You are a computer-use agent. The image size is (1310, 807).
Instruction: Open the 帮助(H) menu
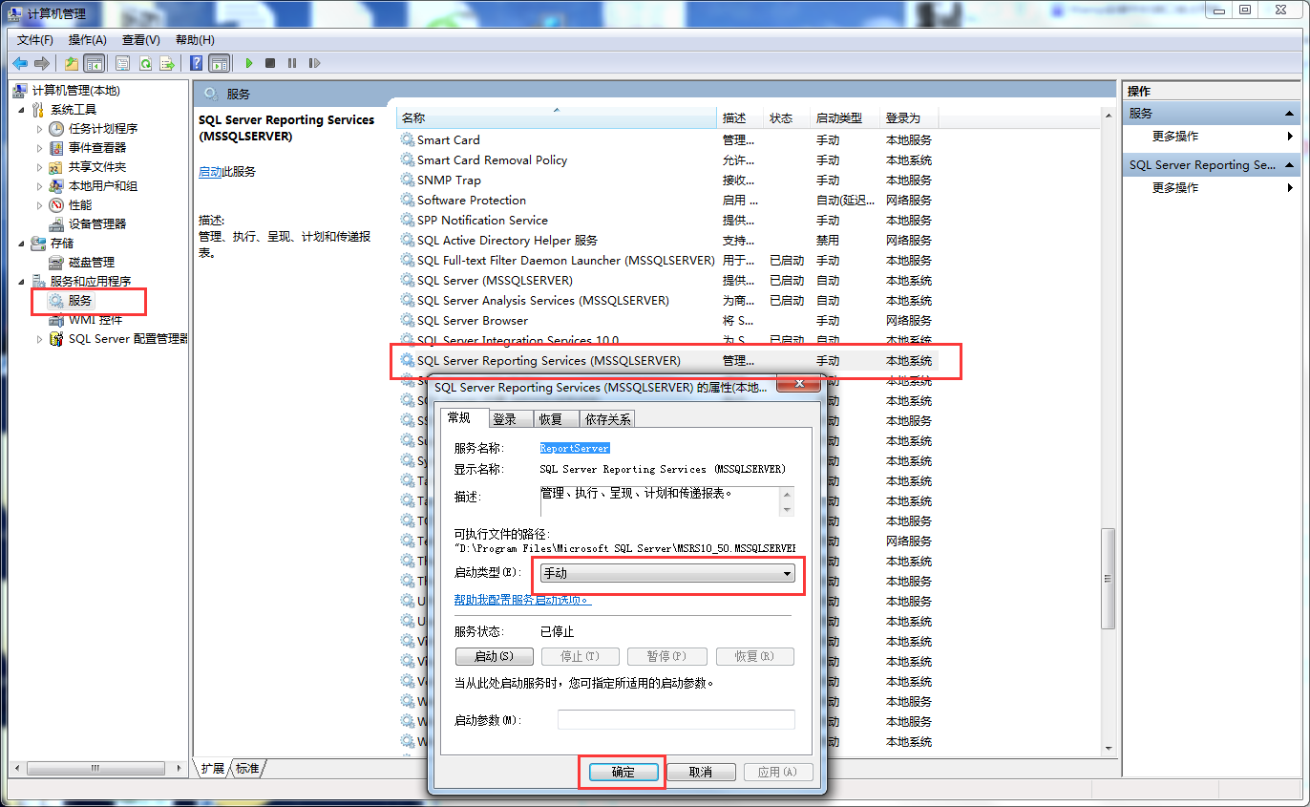(195, 39)
